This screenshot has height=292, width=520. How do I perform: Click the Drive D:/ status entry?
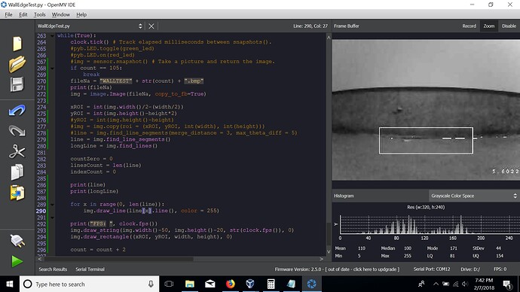(x=470, y=269)
